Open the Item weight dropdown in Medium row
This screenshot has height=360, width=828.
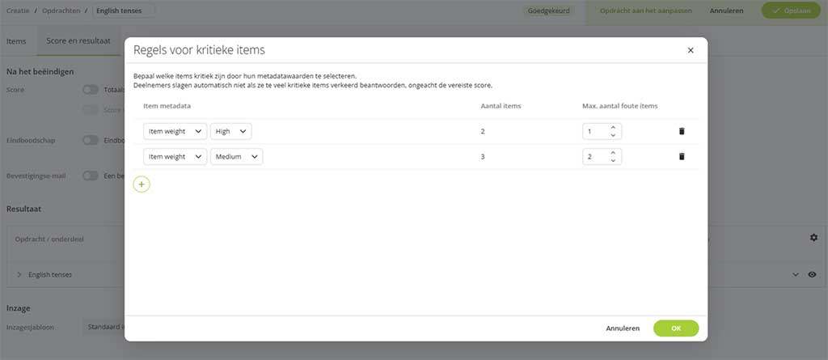pos(175,156)
